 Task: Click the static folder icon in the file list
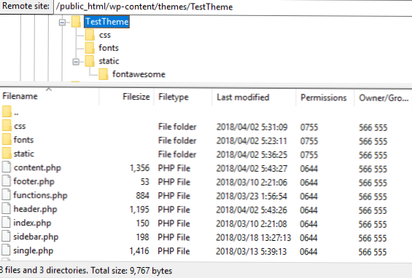tap(7, 153)
